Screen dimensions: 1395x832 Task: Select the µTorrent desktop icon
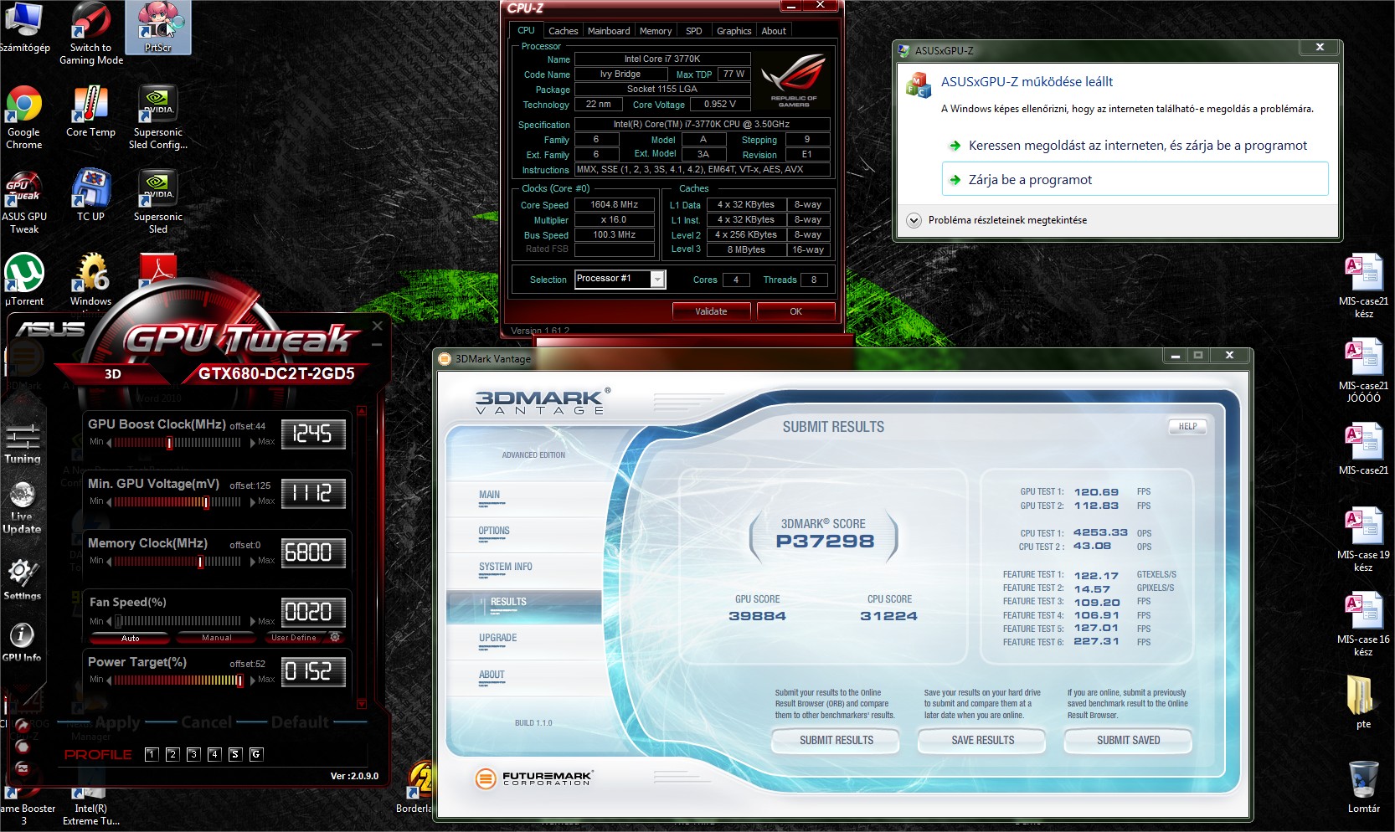24,281
